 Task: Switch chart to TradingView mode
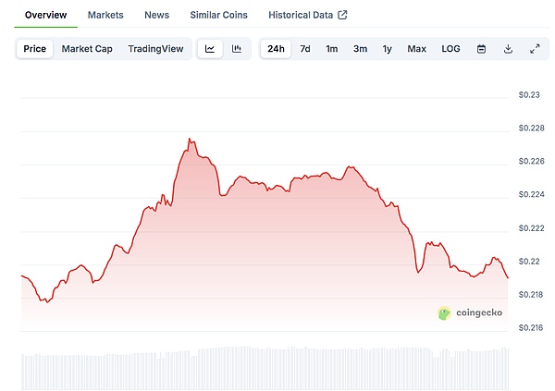(155, 48)
